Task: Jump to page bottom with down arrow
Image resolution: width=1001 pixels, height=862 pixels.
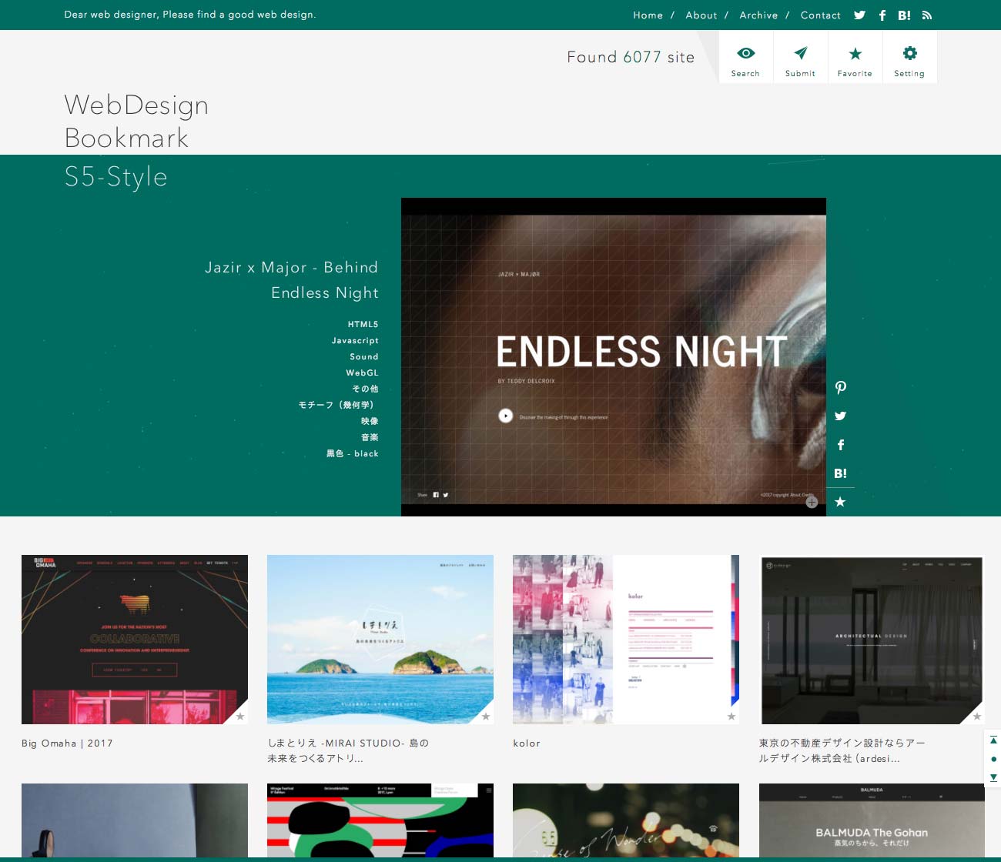Action: point(993,777)
